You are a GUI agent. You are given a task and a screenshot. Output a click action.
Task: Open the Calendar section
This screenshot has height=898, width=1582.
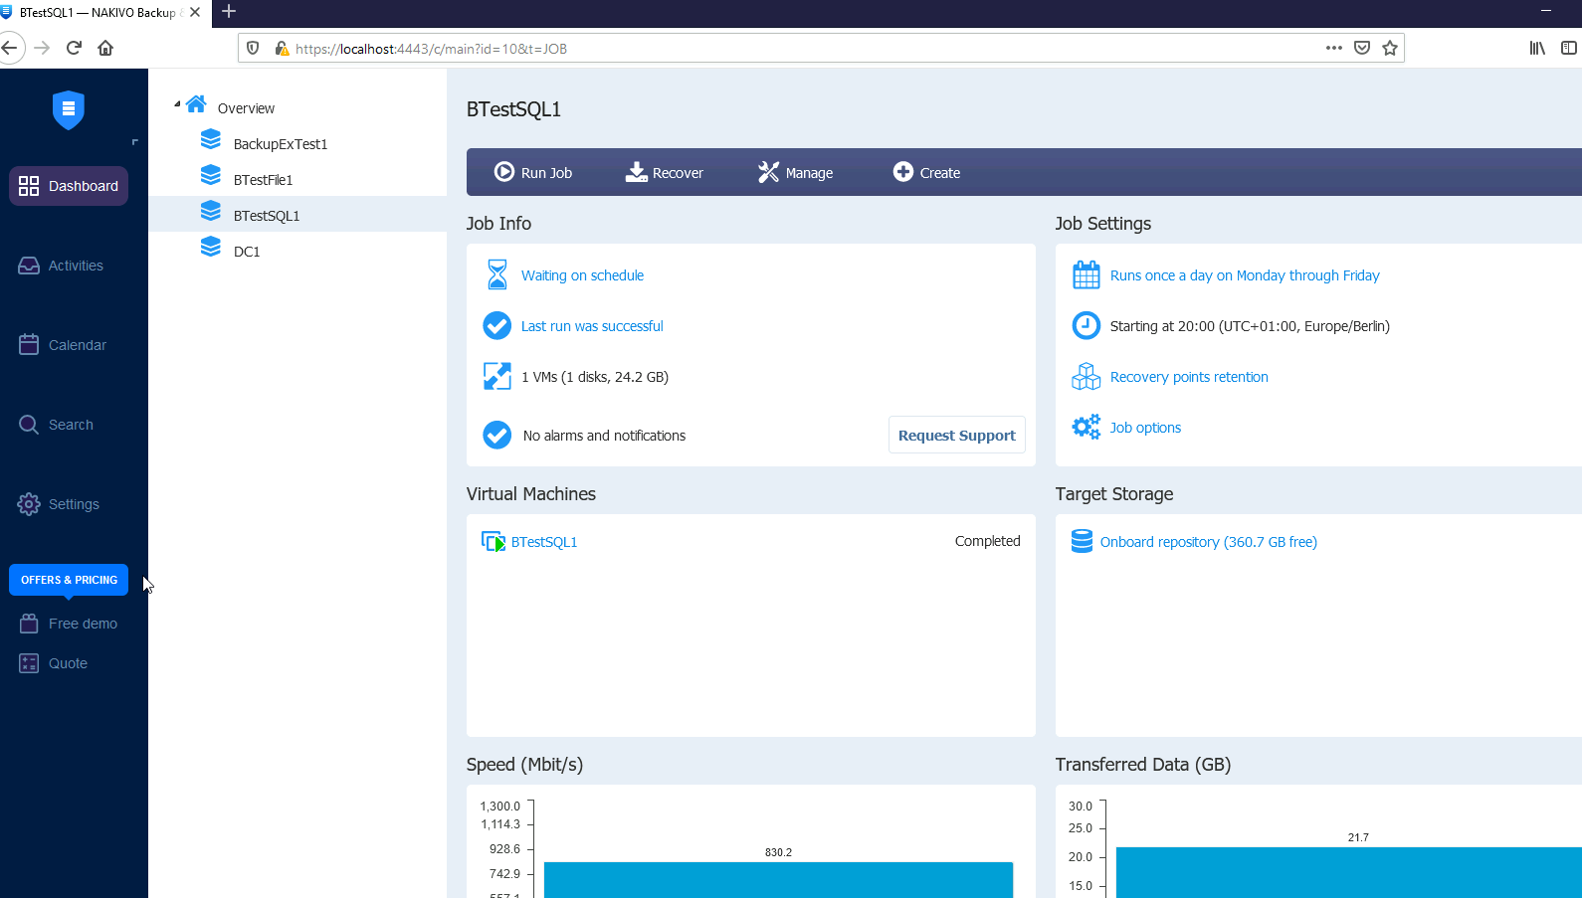[63, 345]
